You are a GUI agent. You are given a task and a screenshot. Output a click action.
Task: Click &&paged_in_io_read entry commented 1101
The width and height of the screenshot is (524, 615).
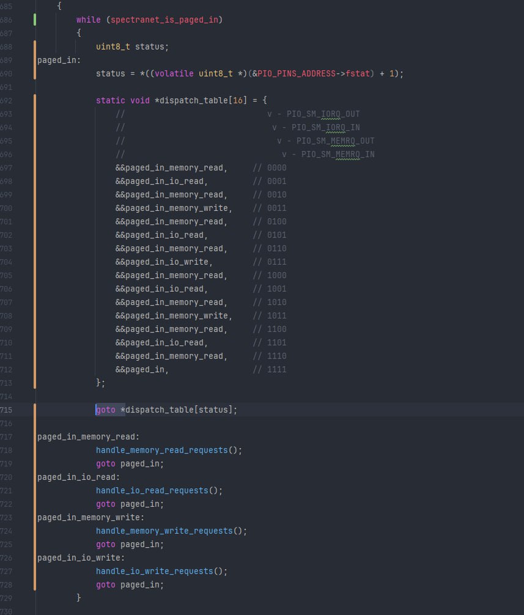[161, 343]
